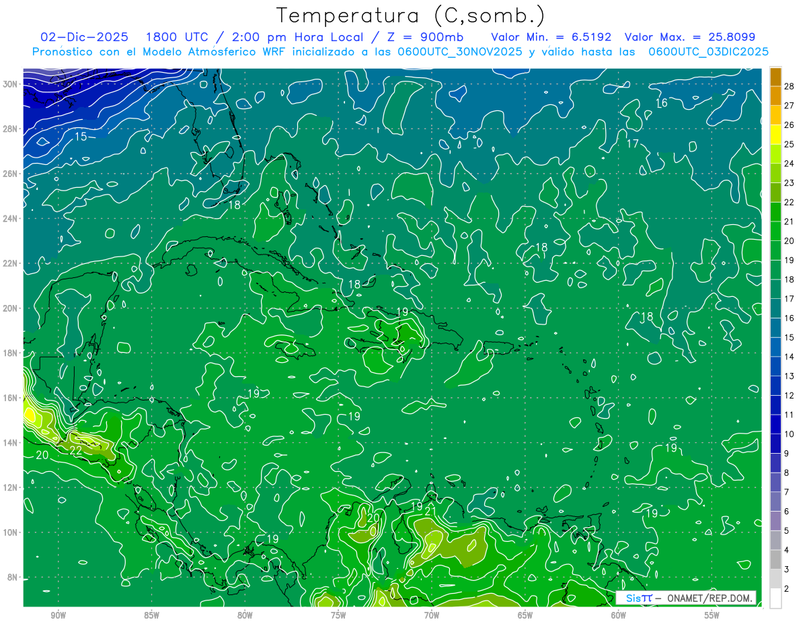Click orange swatch between 27 and 28
The image size is (807, 624).
click(x=775, y=96)
